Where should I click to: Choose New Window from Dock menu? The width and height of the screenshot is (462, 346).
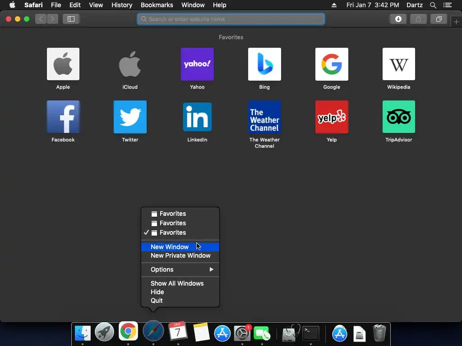point(180,247)
